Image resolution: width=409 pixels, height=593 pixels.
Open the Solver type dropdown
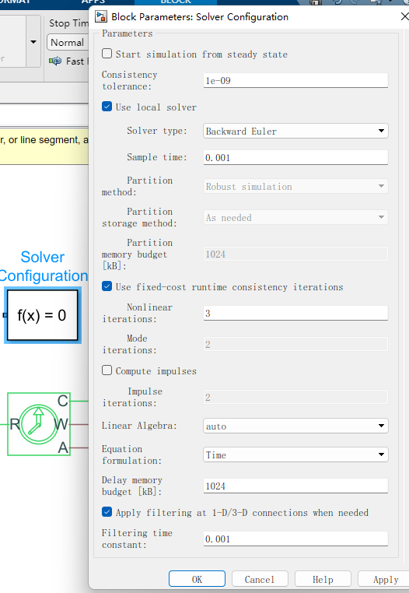click(295, 131)
